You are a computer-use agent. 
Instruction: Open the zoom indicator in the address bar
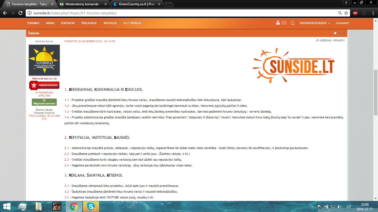tap(340, 13)
